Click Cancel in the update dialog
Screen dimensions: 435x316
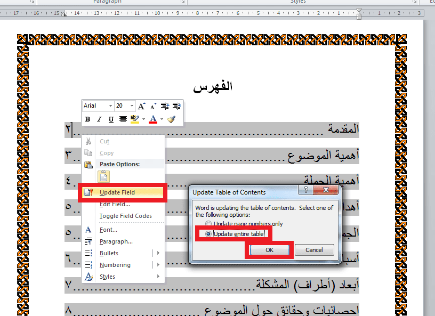(x=315, y=250)
